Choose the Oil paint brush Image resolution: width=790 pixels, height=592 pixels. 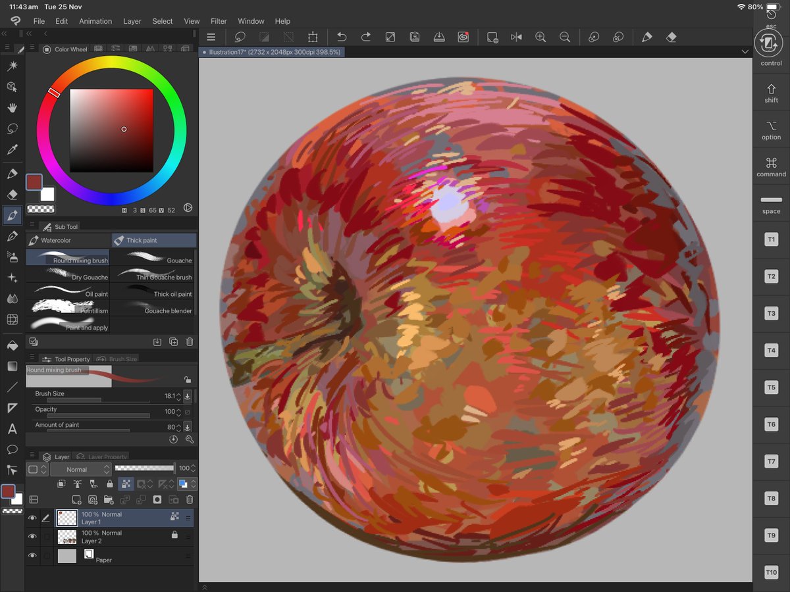coord(68,291)
